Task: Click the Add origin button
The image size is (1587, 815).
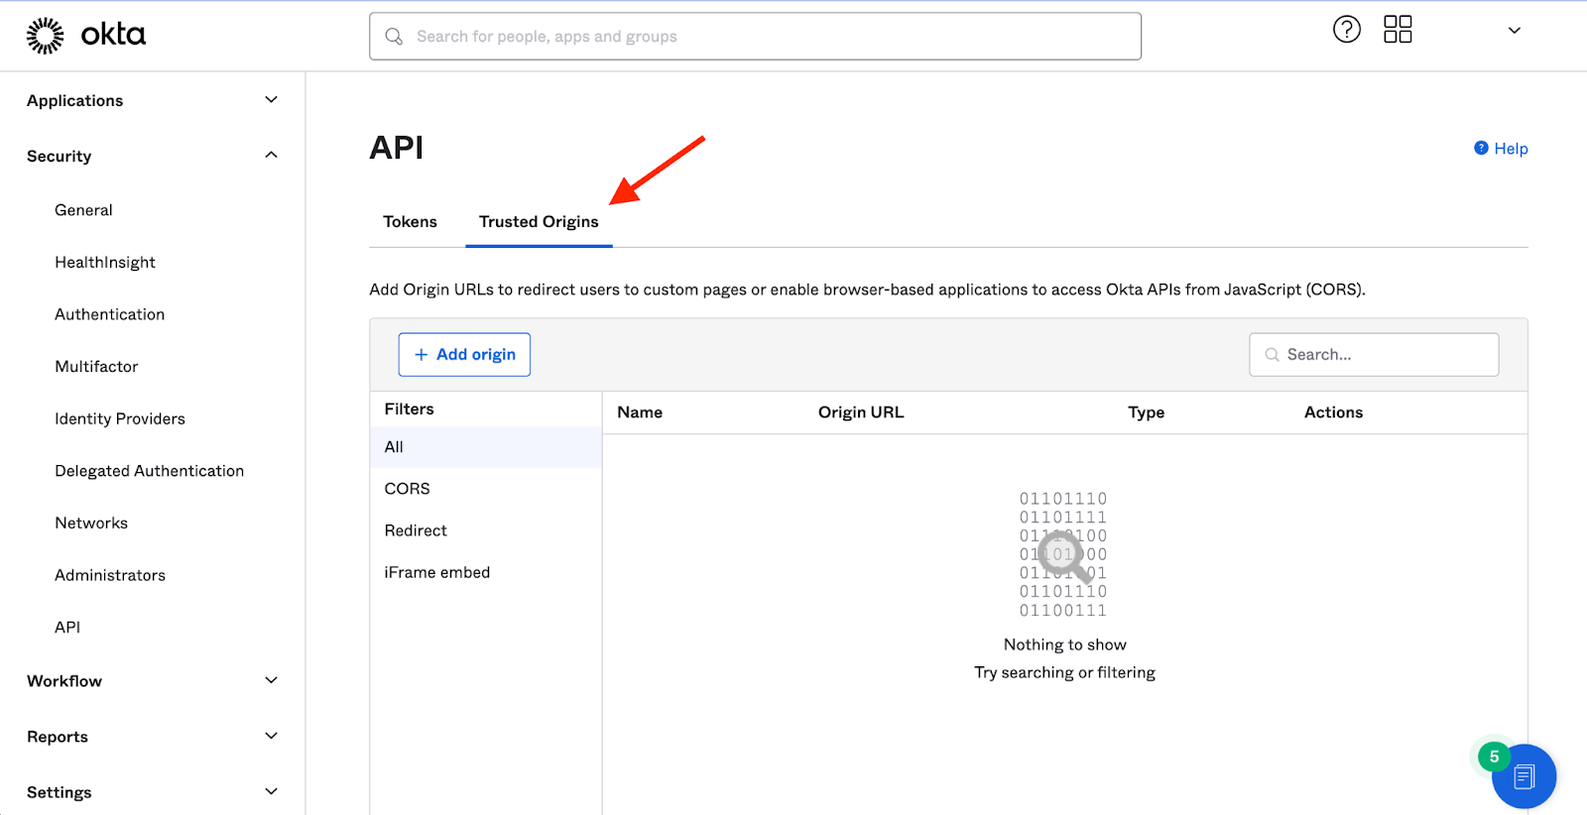Action: [464, 355]
